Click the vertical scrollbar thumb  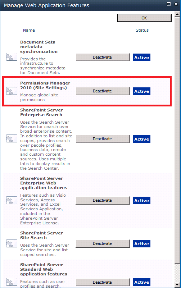pos(177,140)
